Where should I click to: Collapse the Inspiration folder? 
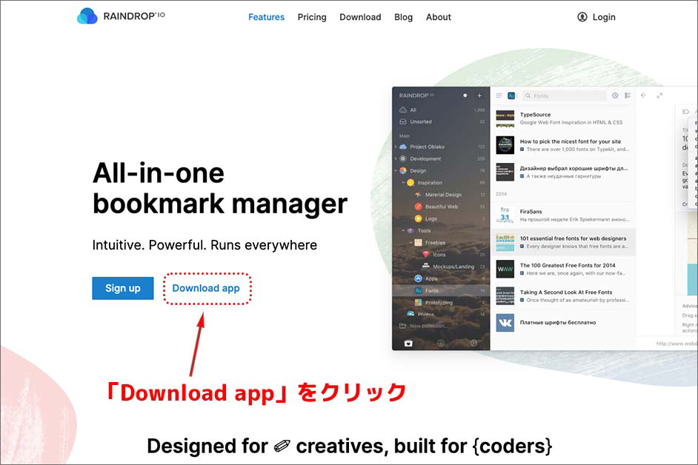402,182
